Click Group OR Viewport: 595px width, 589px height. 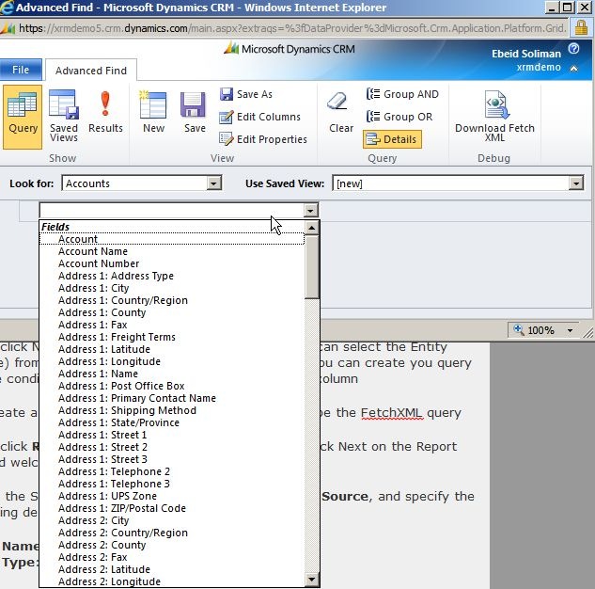[x=399, y=117]
